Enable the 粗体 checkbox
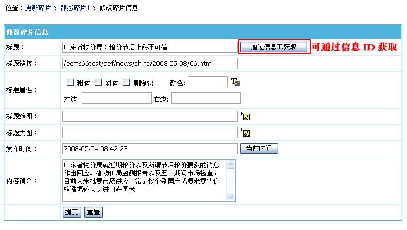Viewport: 407px width, 230px height. (x=70, y=83)
